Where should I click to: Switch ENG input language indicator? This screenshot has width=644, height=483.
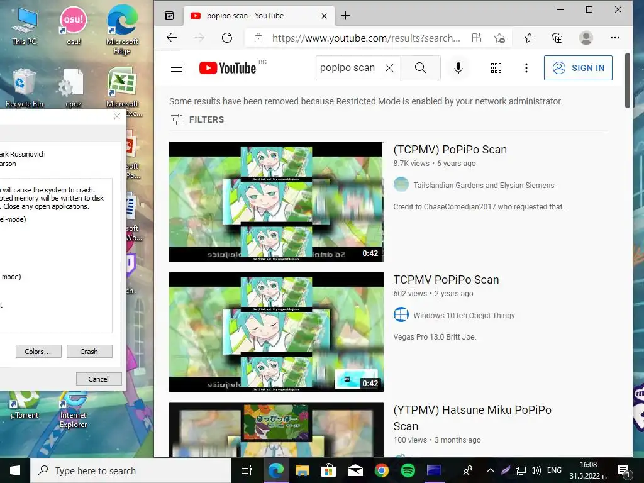554,470
